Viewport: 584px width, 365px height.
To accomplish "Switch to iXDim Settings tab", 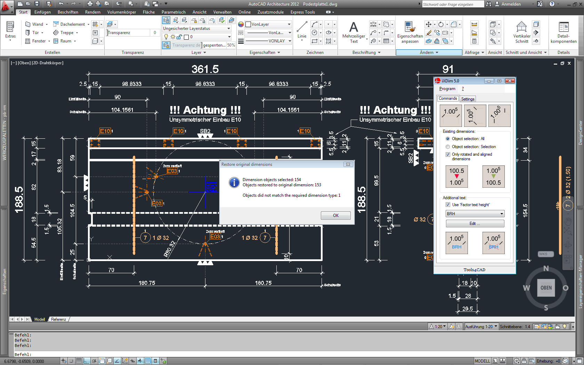I will pos(468,99).
